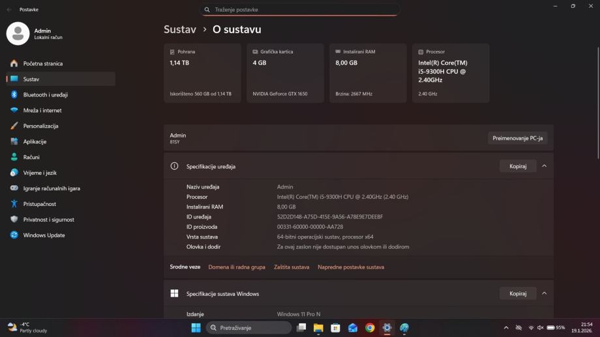Collapse Specifikacije sustava Windows section
This screenshot has width=600, height=337.
pos(544,293)
